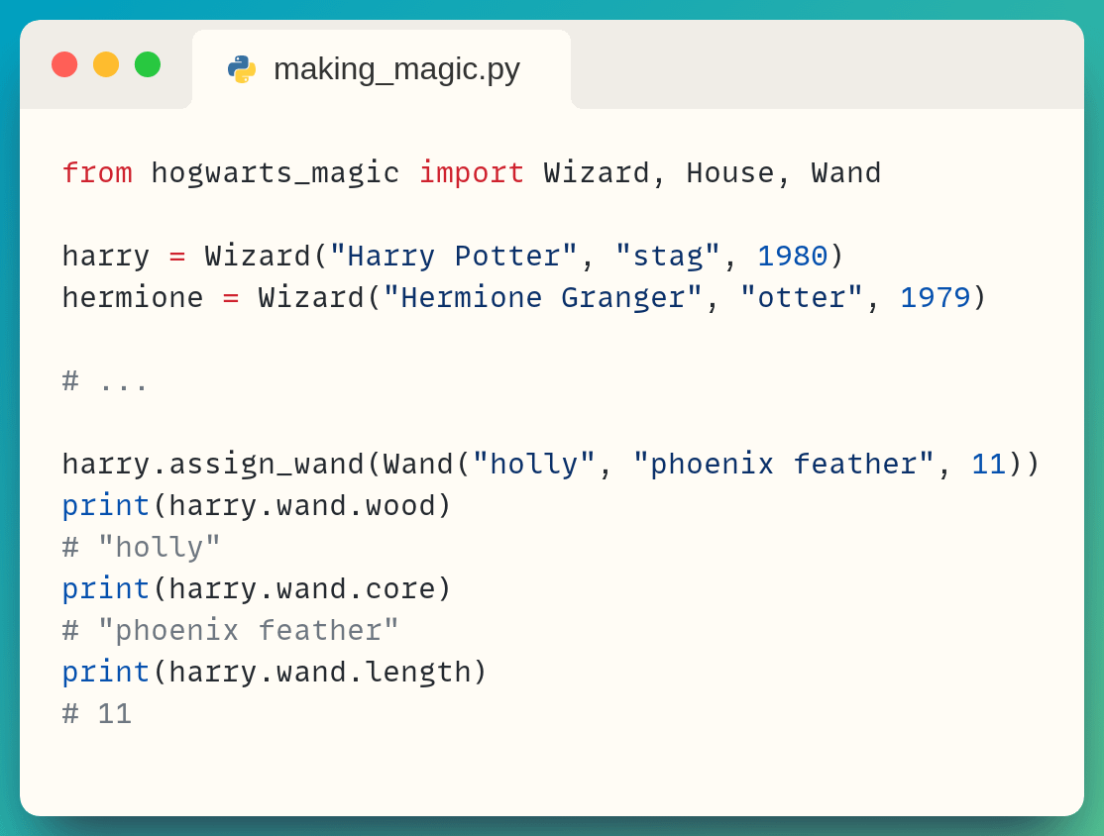Place cursor on the "Harry Potter" string
This screenshot has width=1104, height=836.
click(x=453, y=257)
